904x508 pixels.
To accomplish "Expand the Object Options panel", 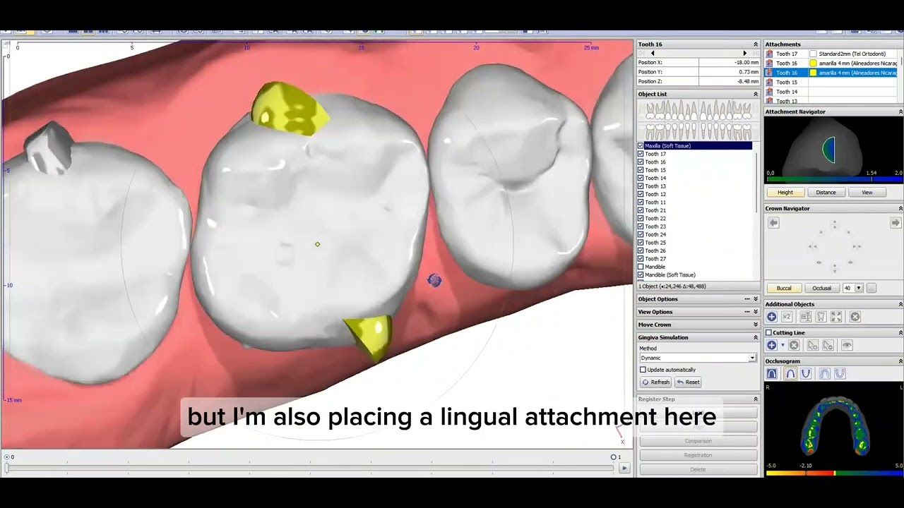I will (755, 299).
